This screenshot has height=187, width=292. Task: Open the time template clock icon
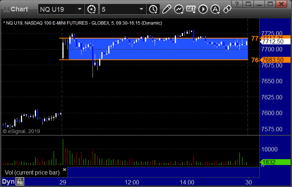[153, 9]
